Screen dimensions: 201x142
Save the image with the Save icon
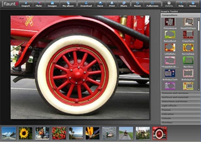[100, 4]
